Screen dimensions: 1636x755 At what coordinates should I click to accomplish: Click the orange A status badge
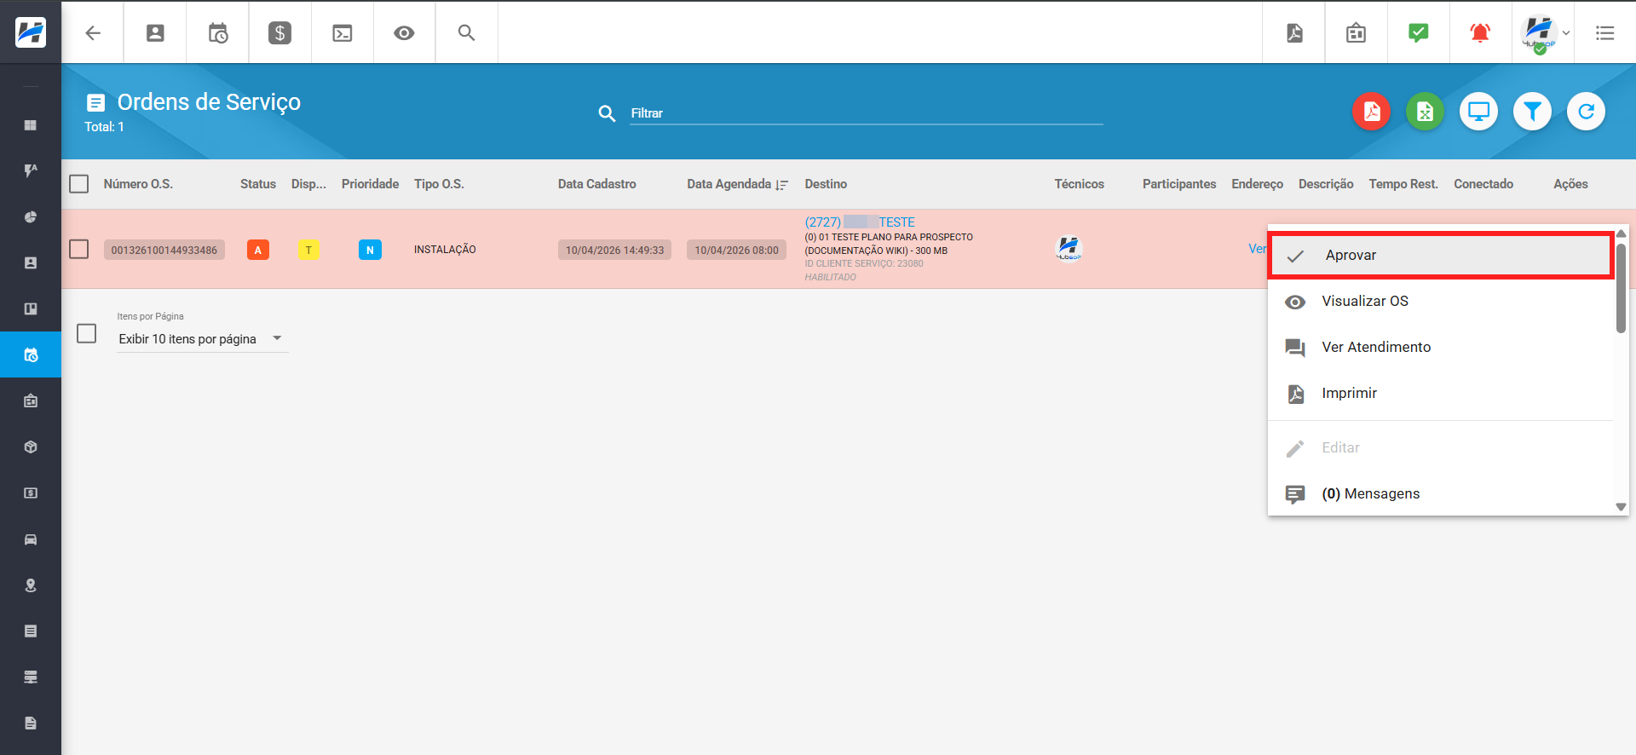[258, 250]
